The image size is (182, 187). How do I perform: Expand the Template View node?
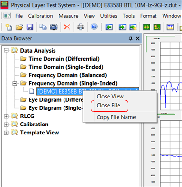click(x=6, y=133)
